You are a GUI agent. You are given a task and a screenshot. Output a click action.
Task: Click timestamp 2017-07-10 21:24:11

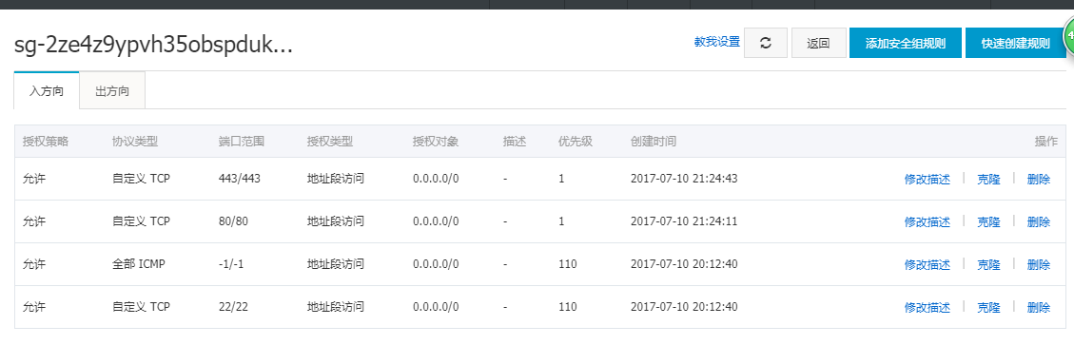point(684,221)
